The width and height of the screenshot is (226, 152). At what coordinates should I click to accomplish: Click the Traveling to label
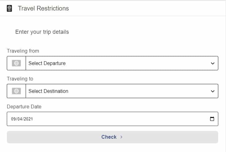[20, 79]
